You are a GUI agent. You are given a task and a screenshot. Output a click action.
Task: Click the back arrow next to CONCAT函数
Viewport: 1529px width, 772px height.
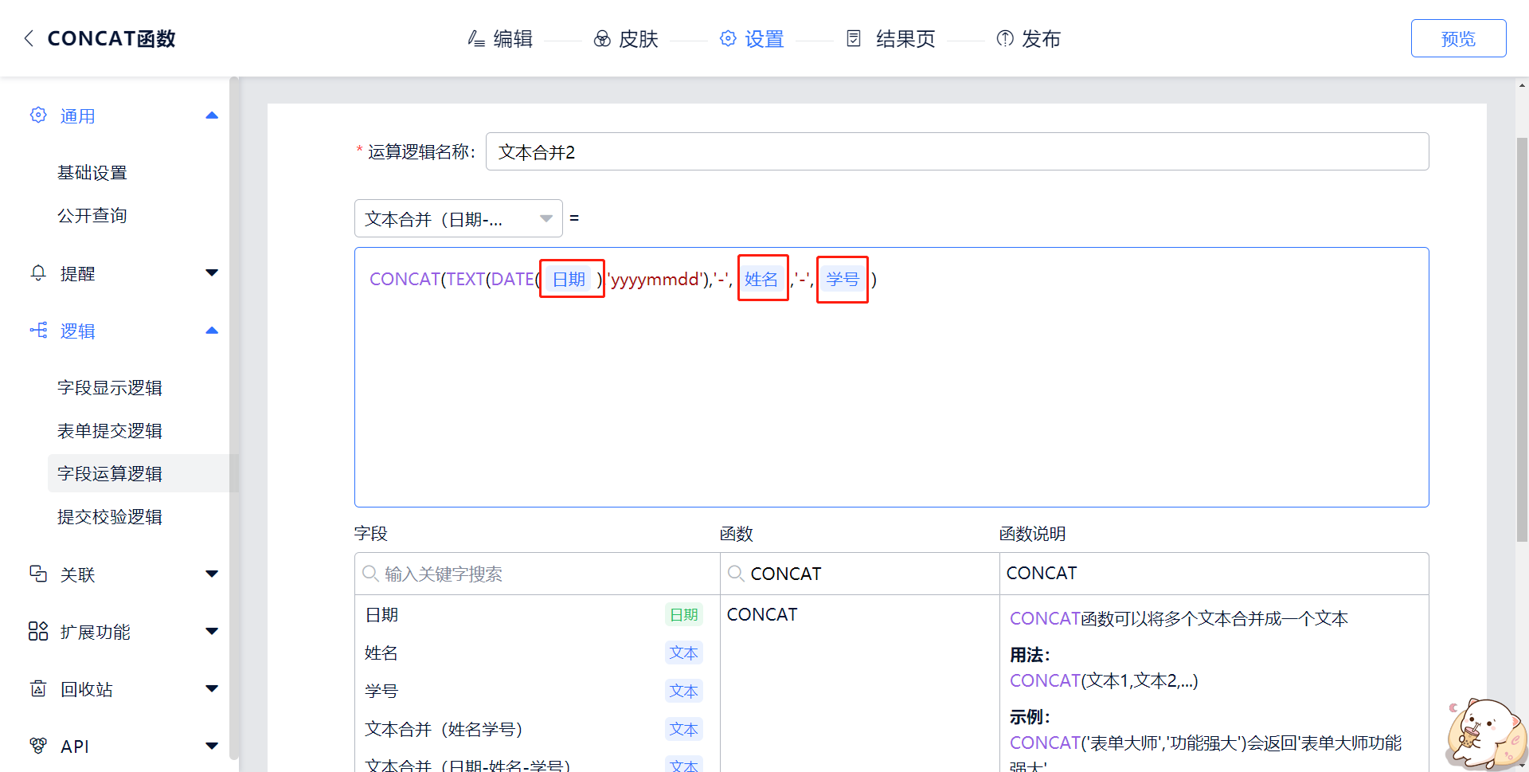pyautogui.click(x=29, y=38)
